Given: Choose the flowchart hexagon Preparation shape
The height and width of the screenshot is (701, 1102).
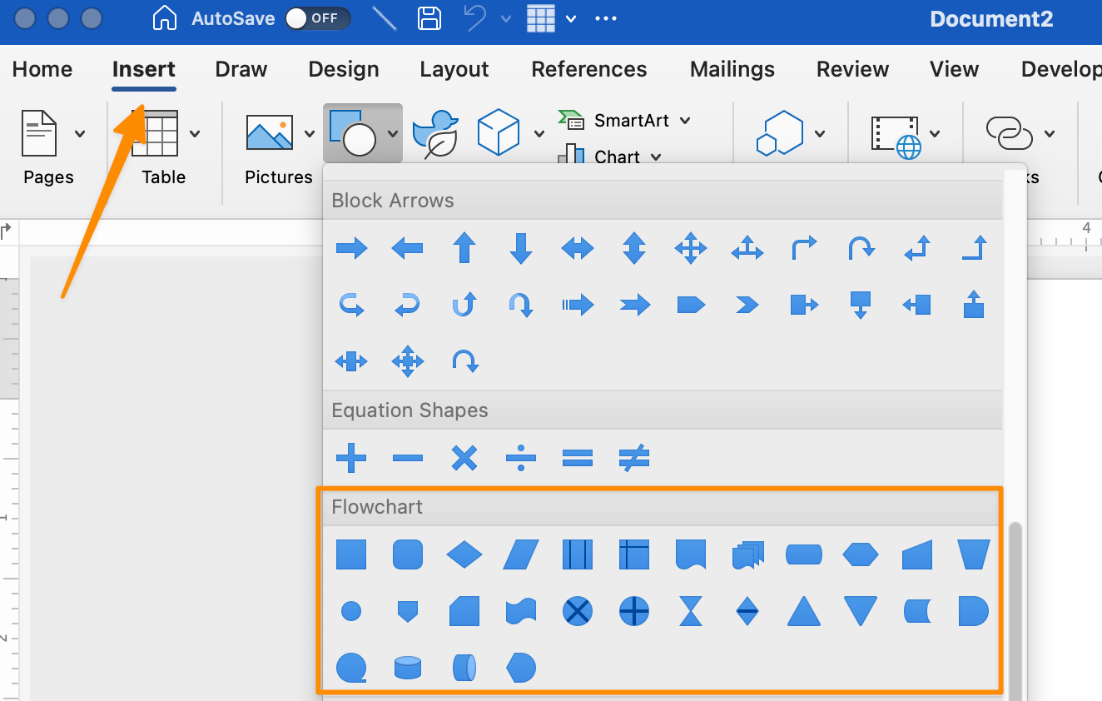Looking at the screenshot, I should pyautogui.click(x=860, y=554).
